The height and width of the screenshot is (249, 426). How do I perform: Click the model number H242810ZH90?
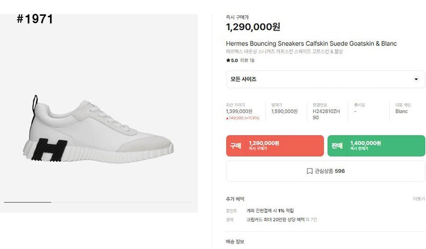click(x=326, y=115)
